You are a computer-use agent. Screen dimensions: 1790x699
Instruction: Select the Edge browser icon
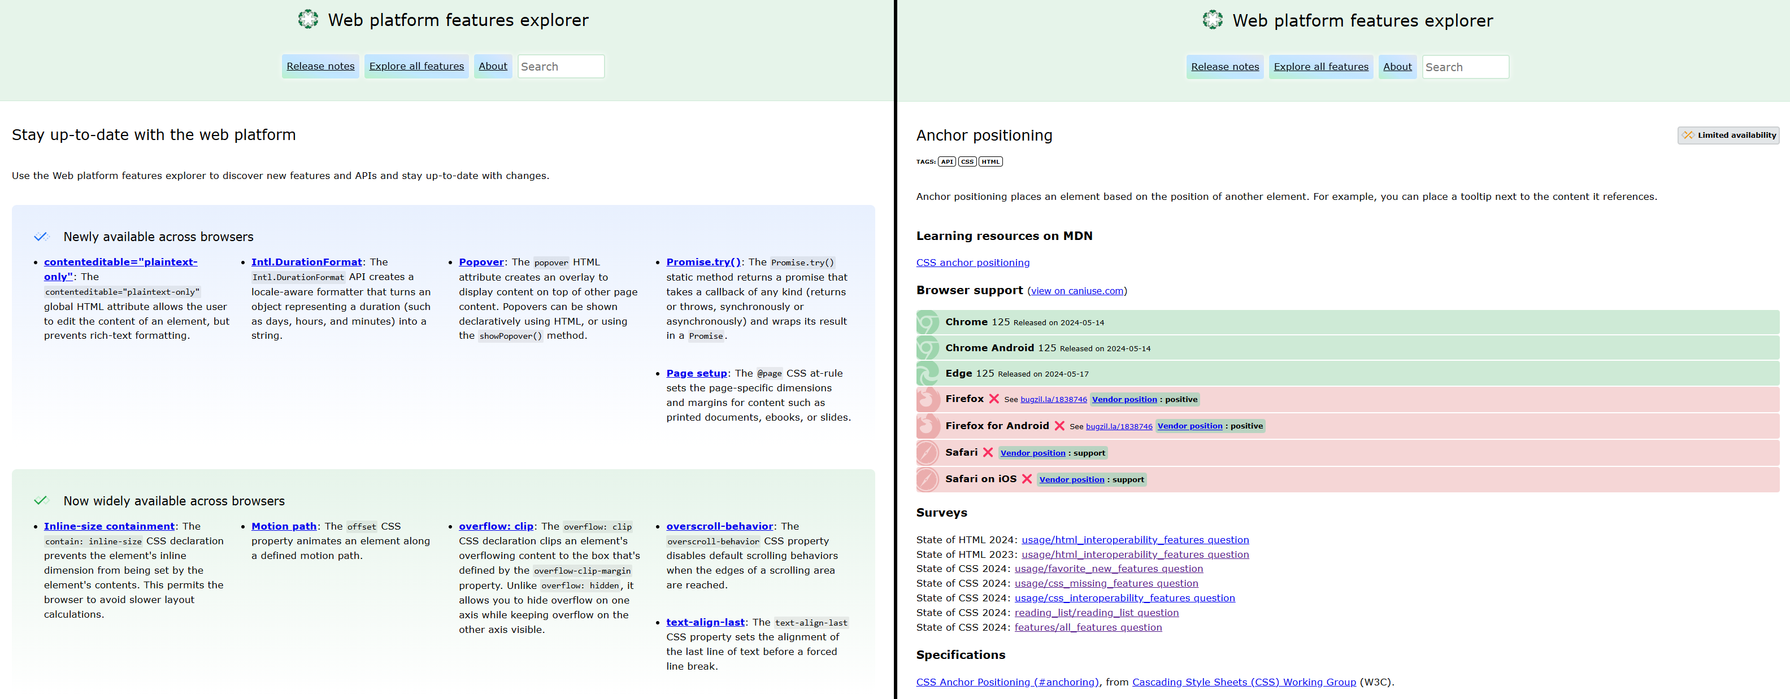(x=928, y=373)
